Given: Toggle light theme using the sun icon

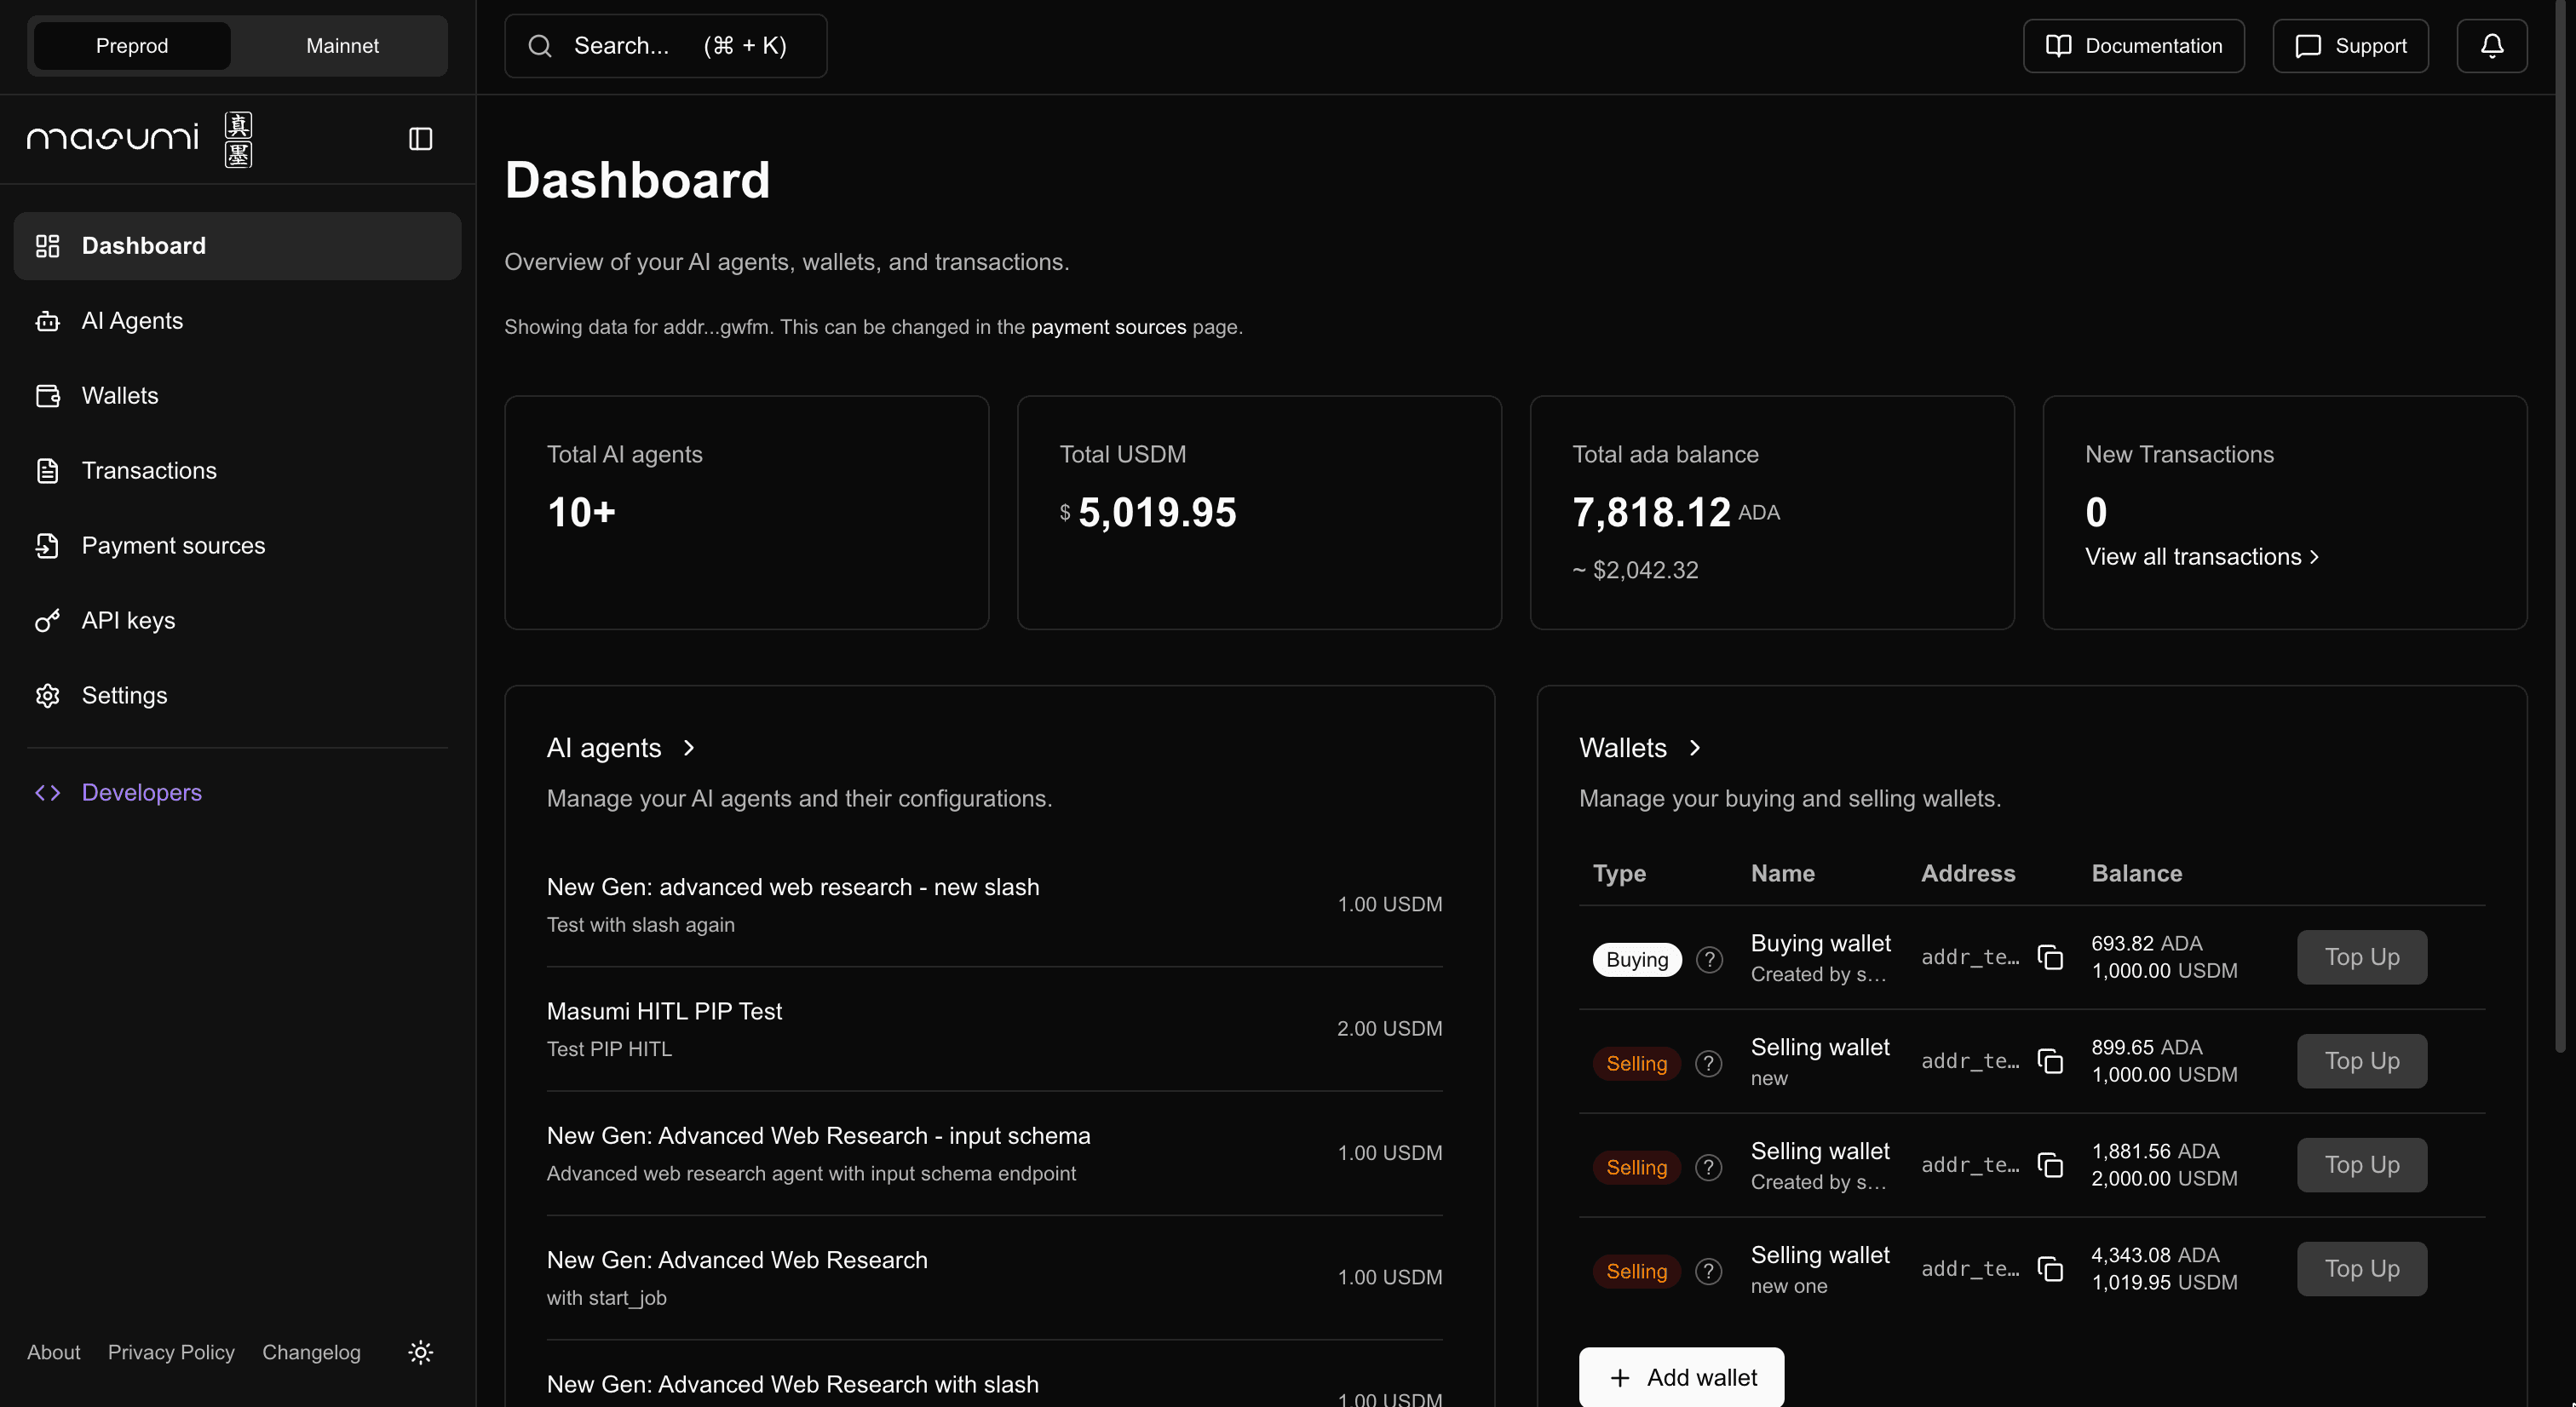Looking at the screenshot, I should coord(420,1352).
